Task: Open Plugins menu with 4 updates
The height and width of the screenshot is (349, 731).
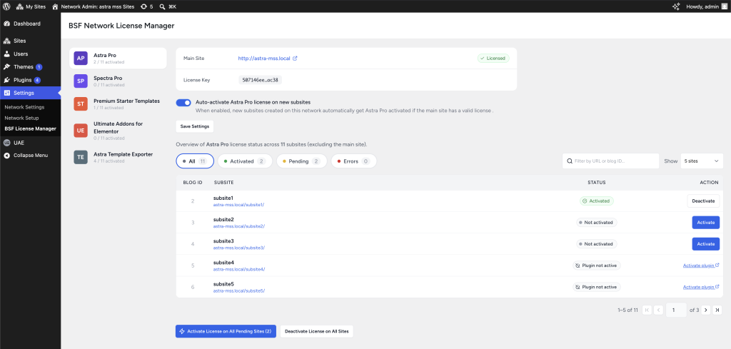Action: click(30, 80)
